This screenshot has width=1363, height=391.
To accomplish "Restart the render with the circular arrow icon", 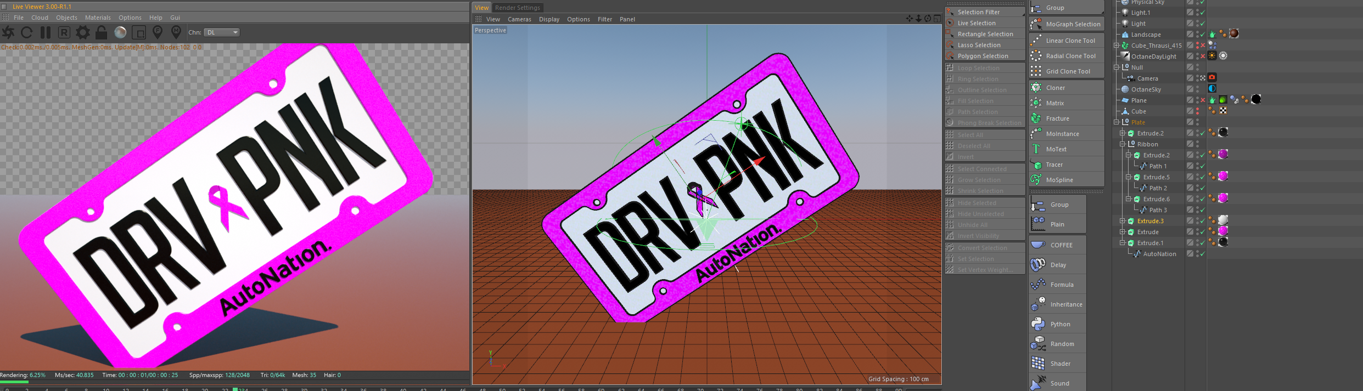I will coord(26,32).
